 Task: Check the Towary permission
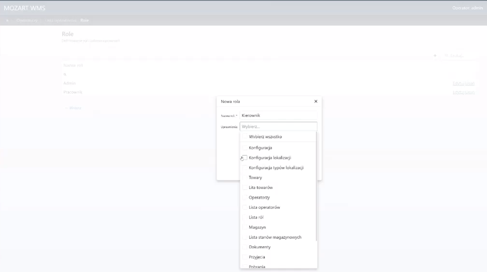pos(245,178)
